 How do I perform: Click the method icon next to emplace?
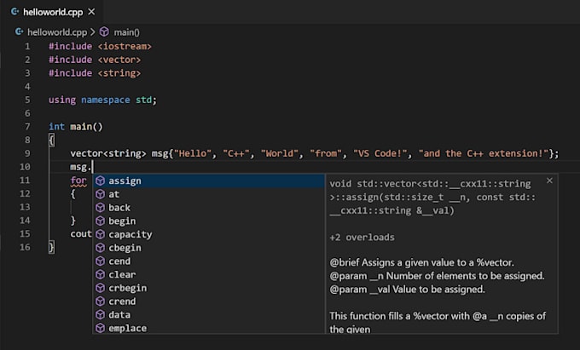point(101,328)
